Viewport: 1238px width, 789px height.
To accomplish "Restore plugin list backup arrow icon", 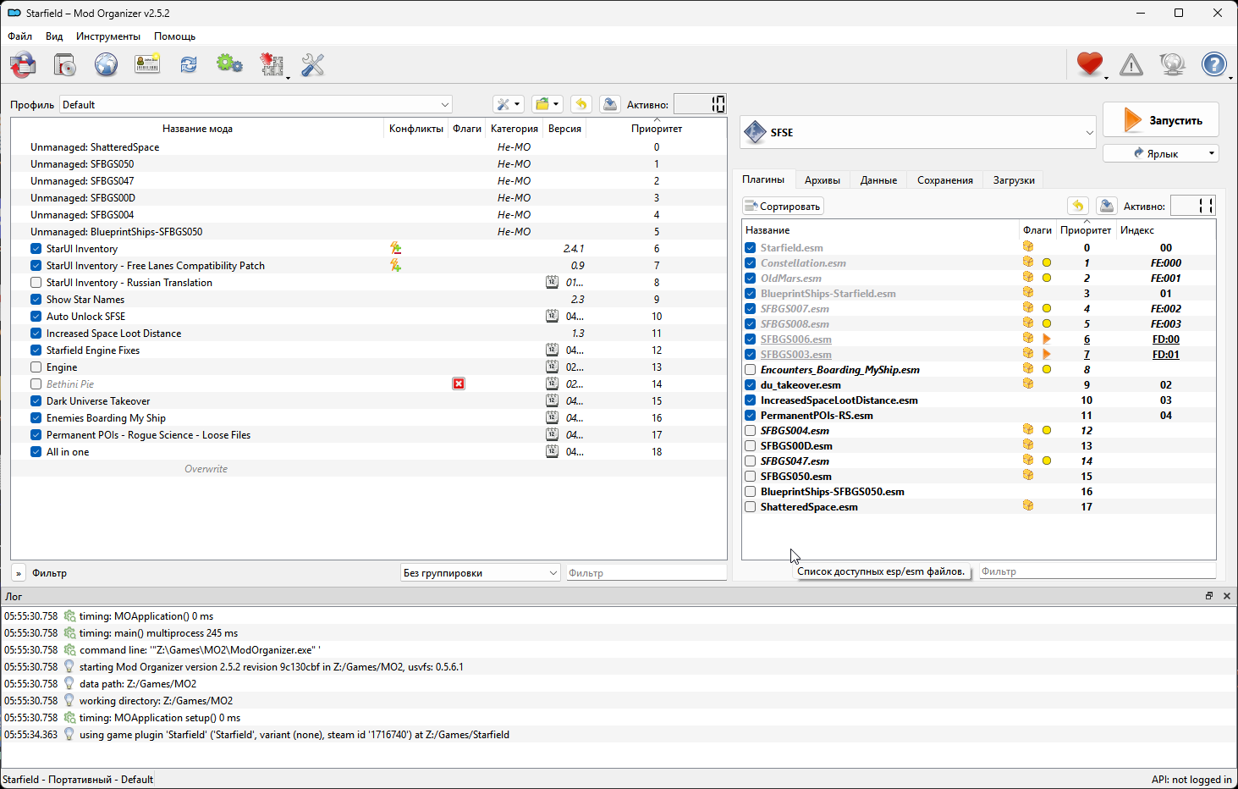I will (1078, 206).
